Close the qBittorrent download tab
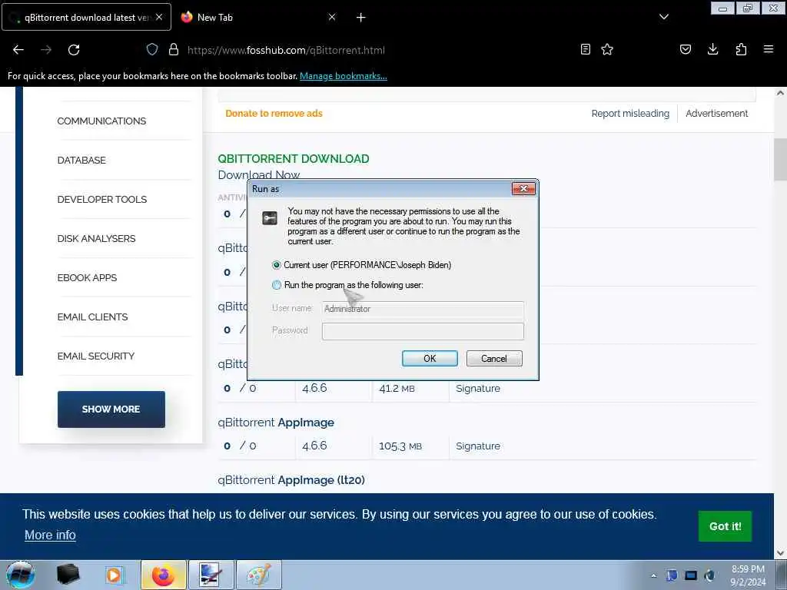Screen dimensions: 787x590 [159, 17]
